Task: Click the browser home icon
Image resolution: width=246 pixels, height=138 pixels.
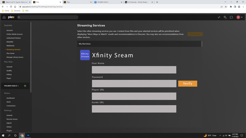Action: coord(15,7)
